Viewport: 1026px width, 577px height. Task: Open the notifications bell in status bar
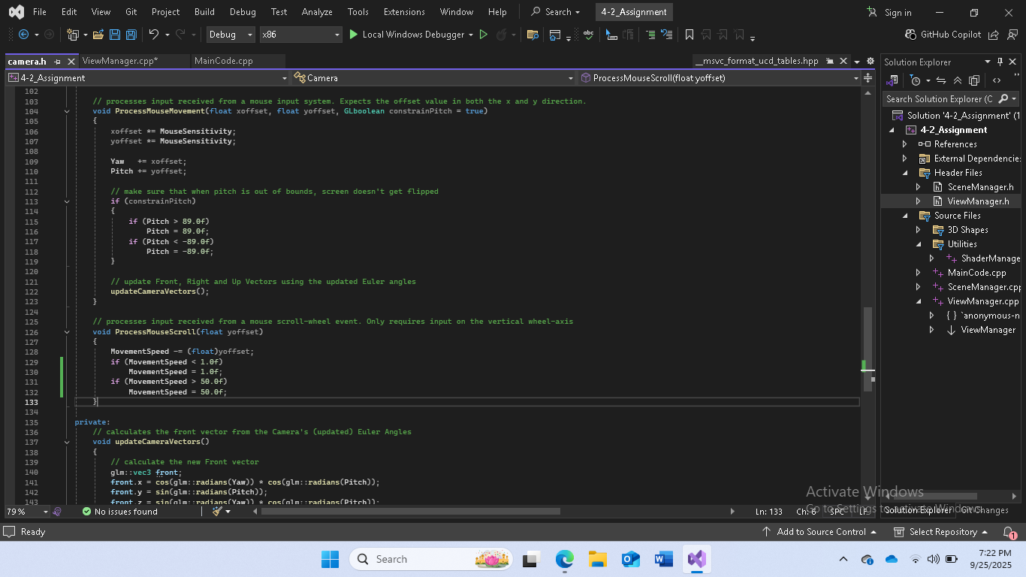[x=1009, y=532]
